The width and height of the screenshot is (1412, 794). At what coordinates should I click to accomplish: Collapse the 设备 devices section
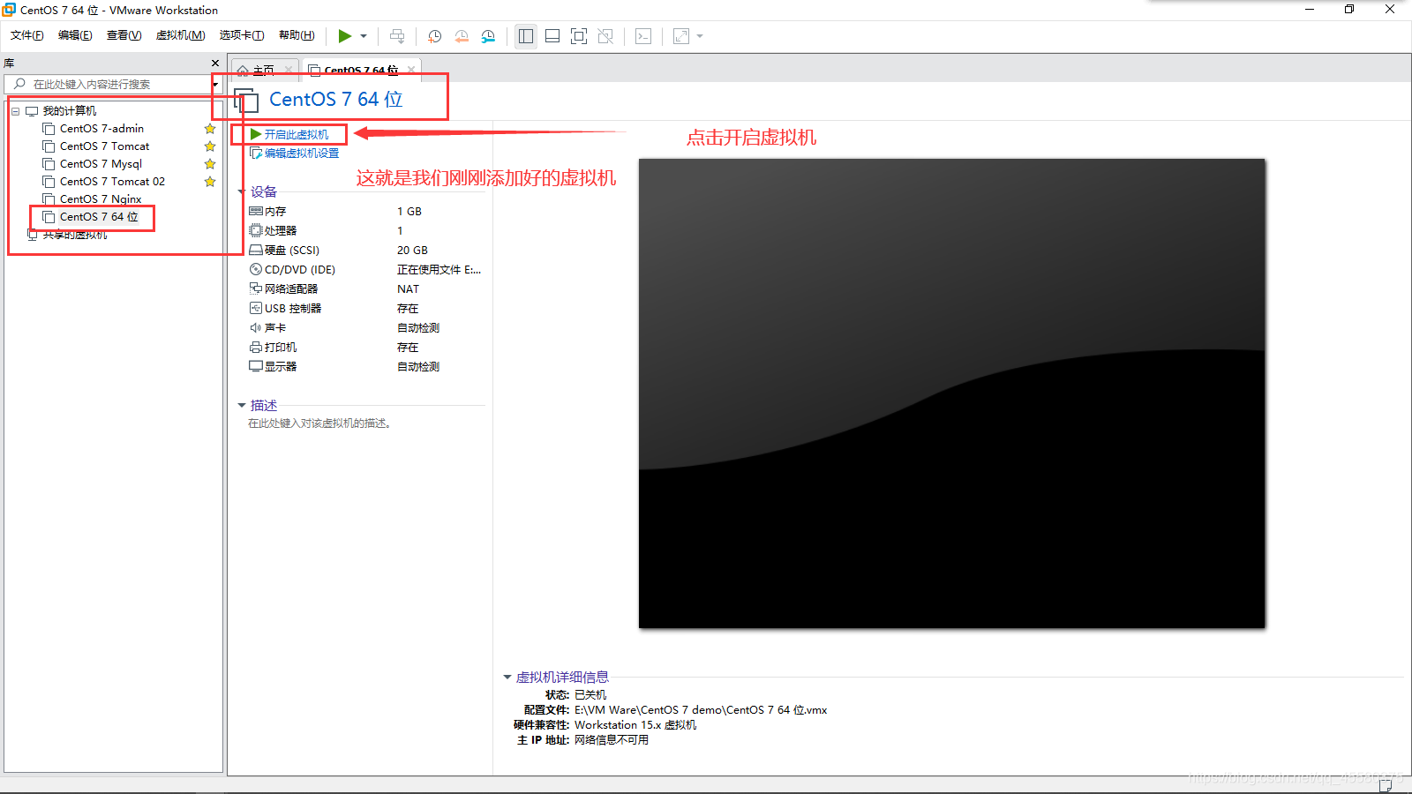click(242, 191)
